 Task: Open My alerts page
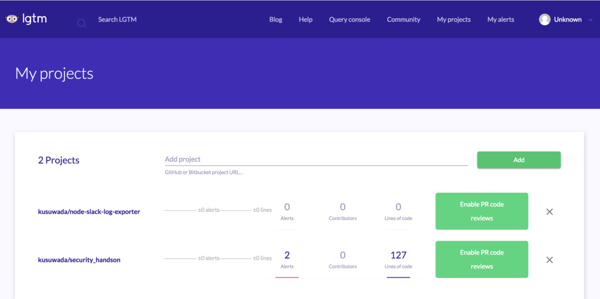click(500, 19)
